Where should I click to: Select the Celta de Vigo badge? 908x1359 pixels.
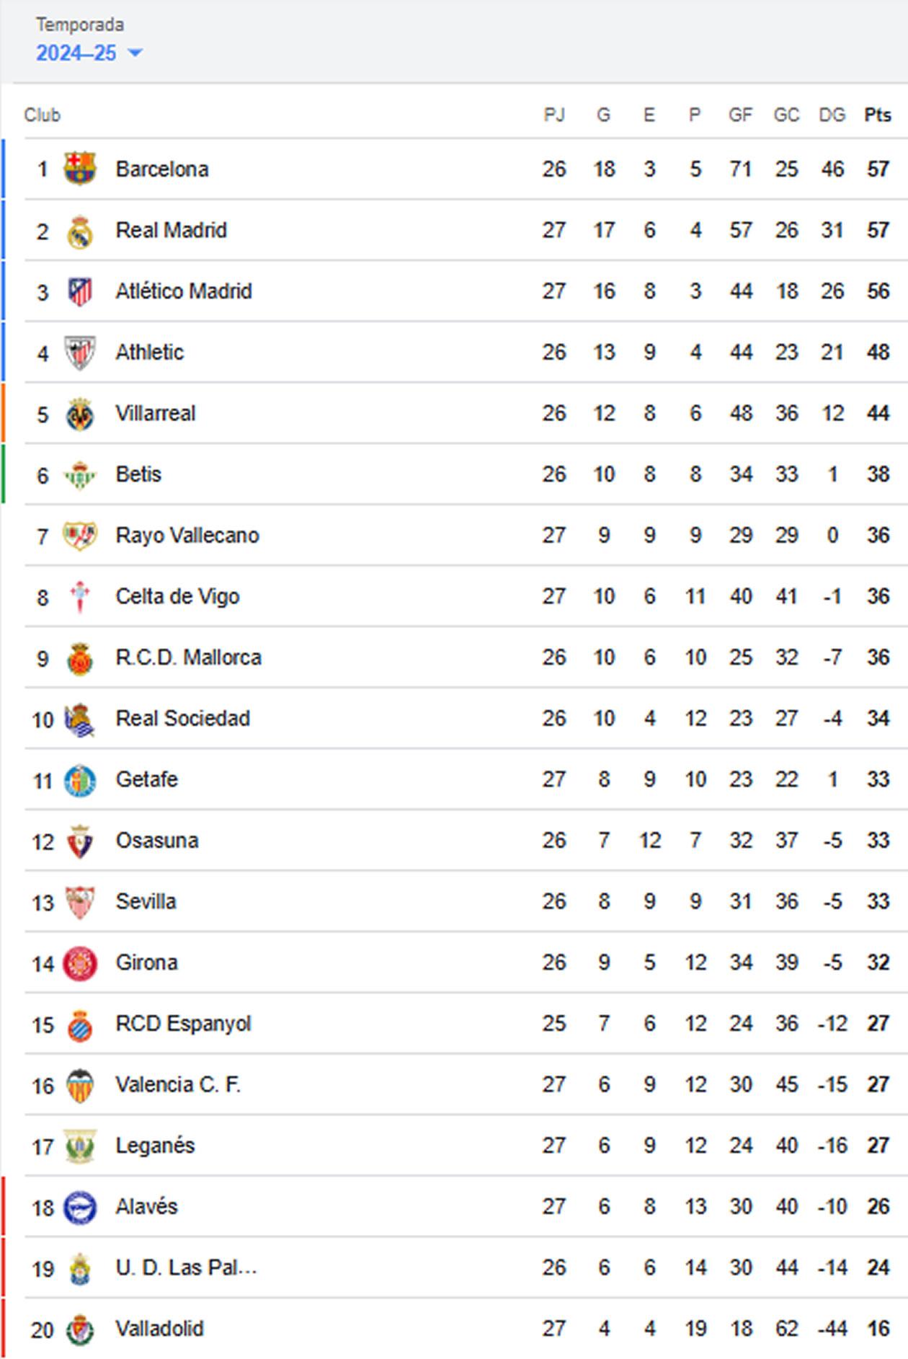click(x=81, y=596)
